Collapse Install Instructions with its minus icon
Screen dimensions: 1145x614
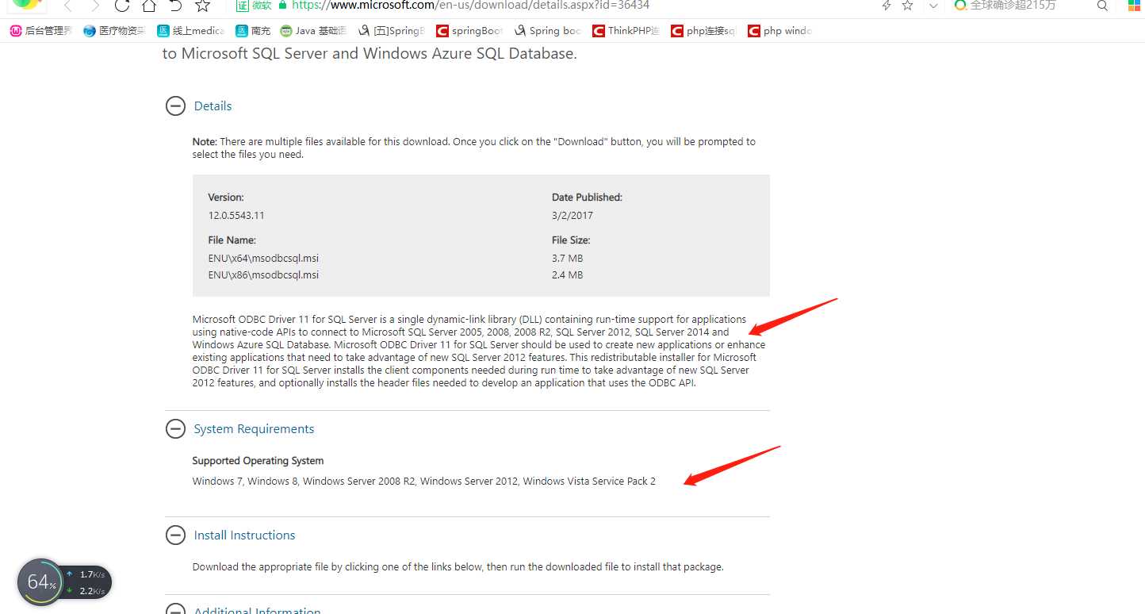[x=175, y=535]
